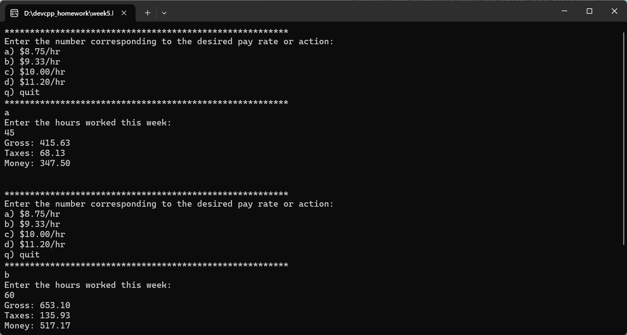Image resolution: width=627 pixels, height=335 pixels.
Task: Click the "Money: 517.17" output line
Action: coord(37,326)
